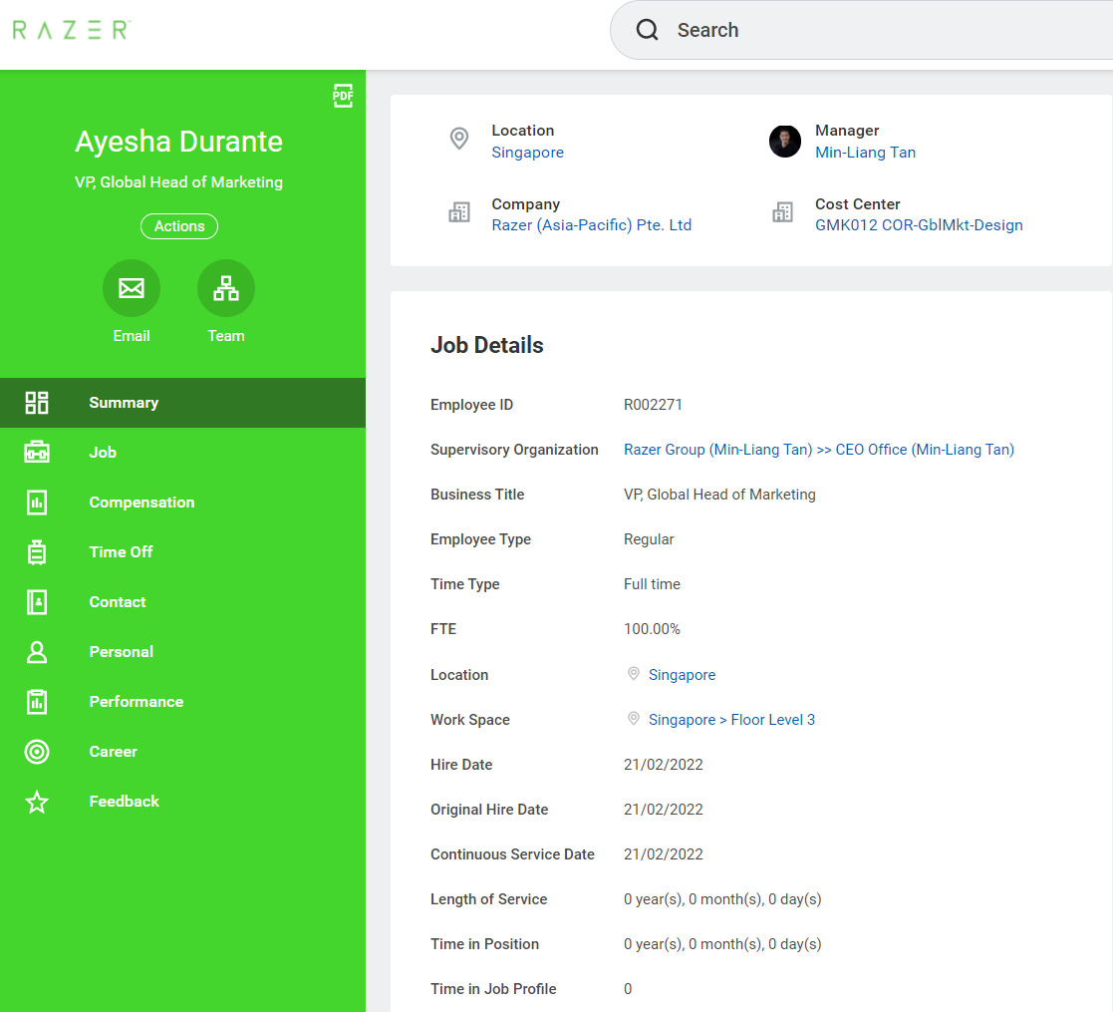This screenshot has height=1012, width=1113.
Task: Click the Summary grid icon
Action: (x=37, y=403)
